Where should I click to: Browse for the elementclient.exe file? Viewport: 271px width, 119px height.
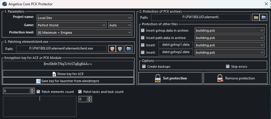click(x=128, y=49)
